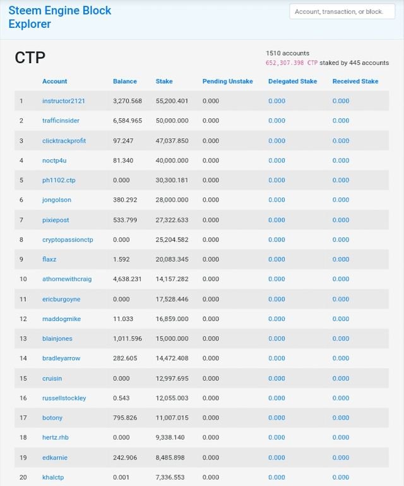Viewport: 404px width, 486px height.
Task: Open the Steem Engine Block Explorer home link
Action: tap(59, 17)
